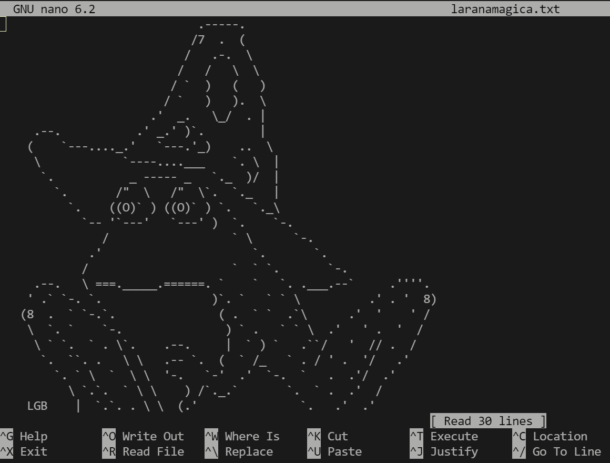
Task: Click the "8)" characters on right foot
Action: pos(430,299)
